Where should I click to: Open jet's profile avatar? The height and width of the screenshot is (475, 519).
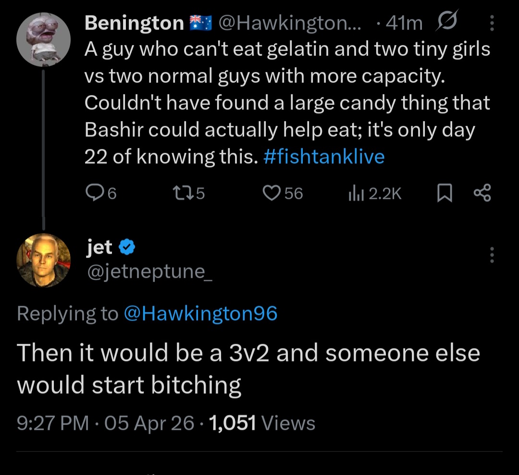point(43,260)
